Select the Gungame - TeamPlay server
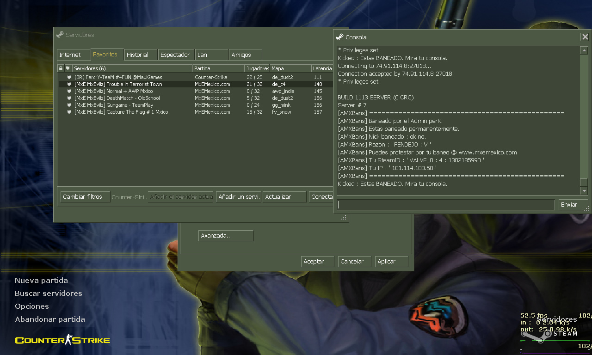 tap(195, 105)
